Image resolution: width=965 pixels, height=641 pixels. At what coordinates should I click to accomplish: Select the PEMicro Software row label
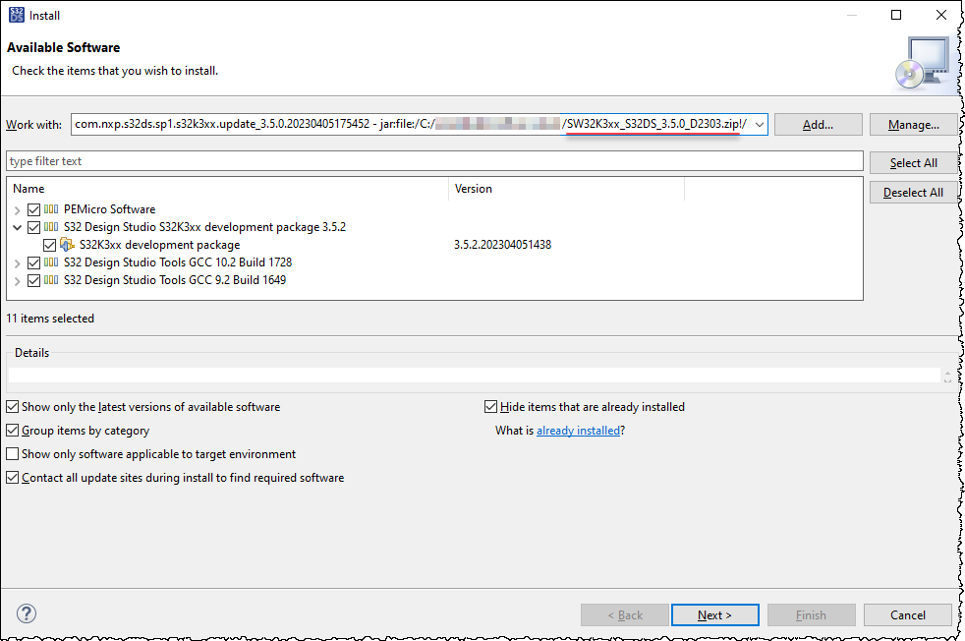coord(109,209)
